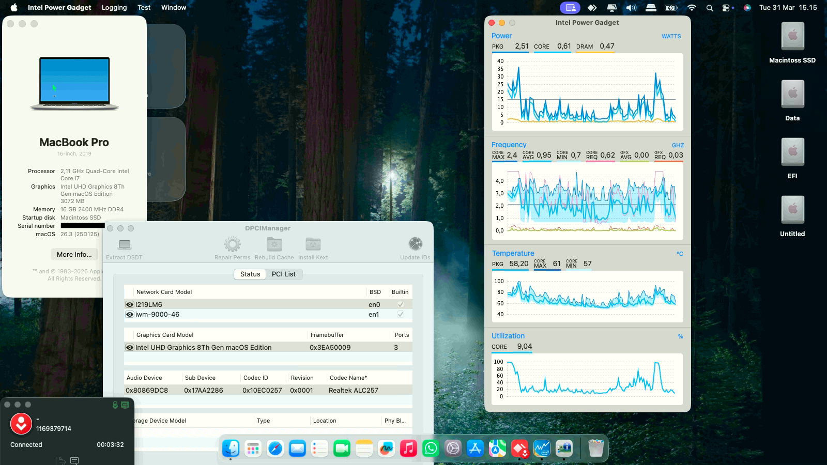Screen dimensions: 827x465
Task: Open the Intel Power Gadget menu
Action: tap(59, 7)
